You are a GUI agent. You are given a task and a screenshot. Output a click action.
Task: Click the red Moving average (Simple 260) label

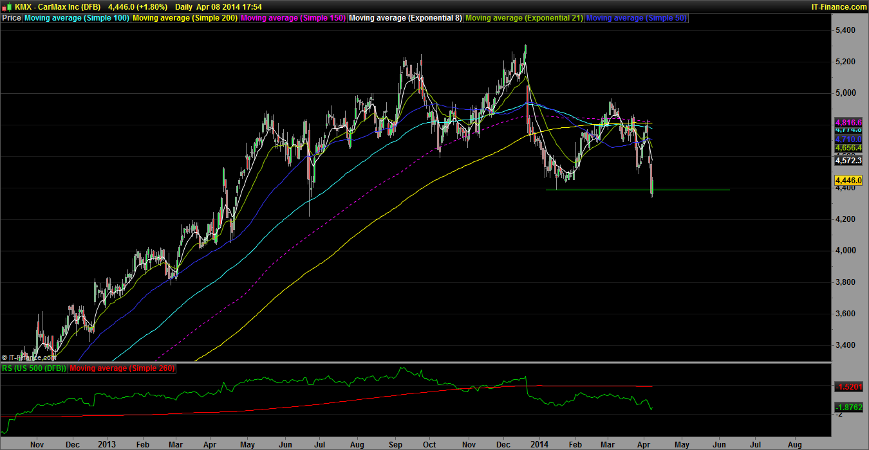coord(122,368)
